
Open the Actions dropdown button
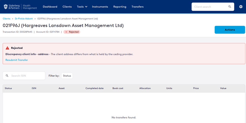coord(230,30)
